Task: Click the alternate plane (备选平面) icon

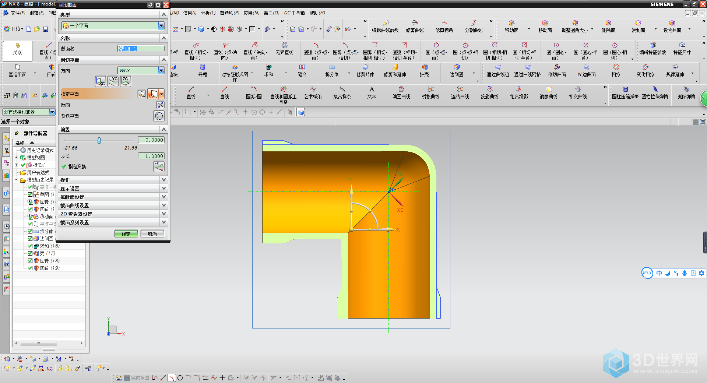Action: [159, 116]
